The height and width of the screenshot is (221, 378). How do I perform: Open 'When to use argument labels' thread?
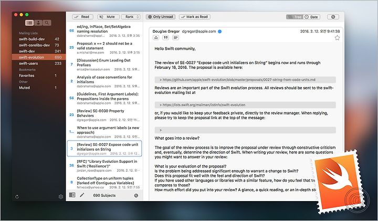(104, 132)
